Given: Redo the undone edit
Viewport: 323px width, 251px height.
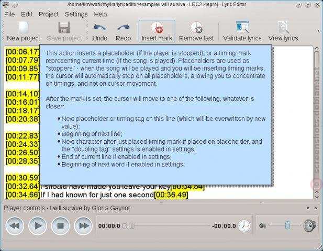Looking at the screenshot, I should click(x=123, y=31).
